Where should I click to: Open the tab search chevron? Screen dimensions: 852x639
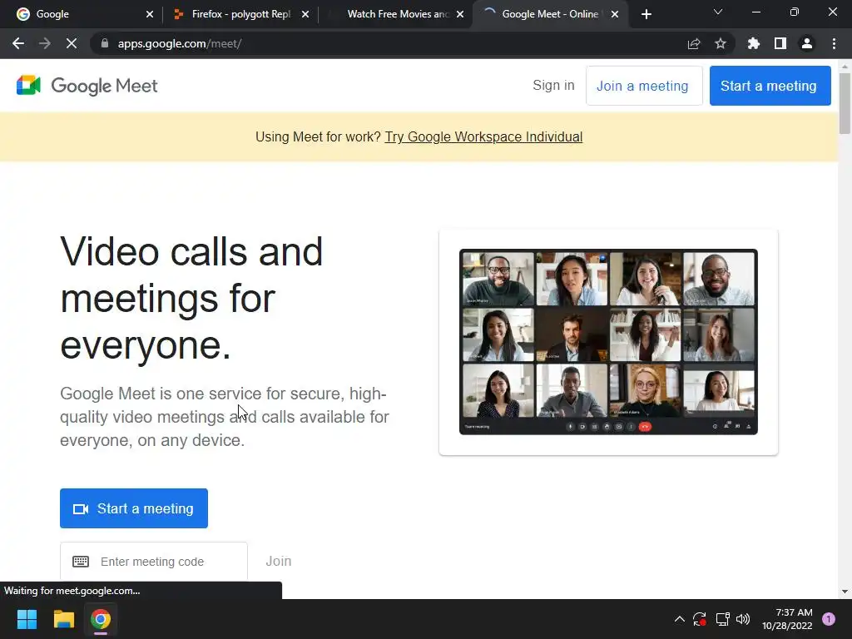(718, 12)
